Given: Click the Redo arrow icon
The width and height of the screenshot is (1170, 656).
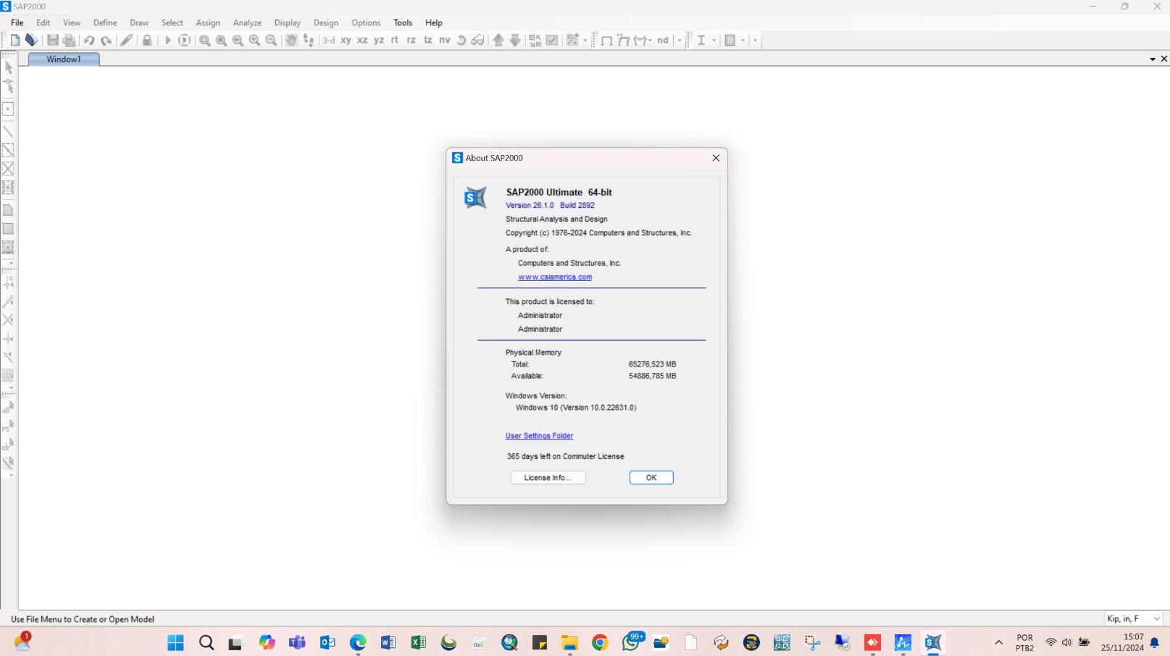Looking at the screenshot, I should [106, 41].
